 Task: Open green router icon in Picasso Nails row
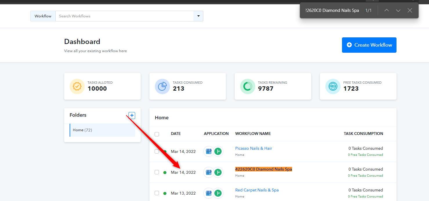(x=218, y=151)
